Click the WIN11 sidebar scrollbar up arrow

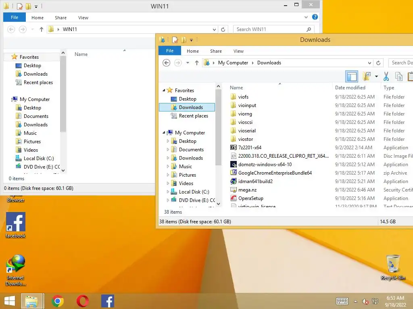pos(63,53)
